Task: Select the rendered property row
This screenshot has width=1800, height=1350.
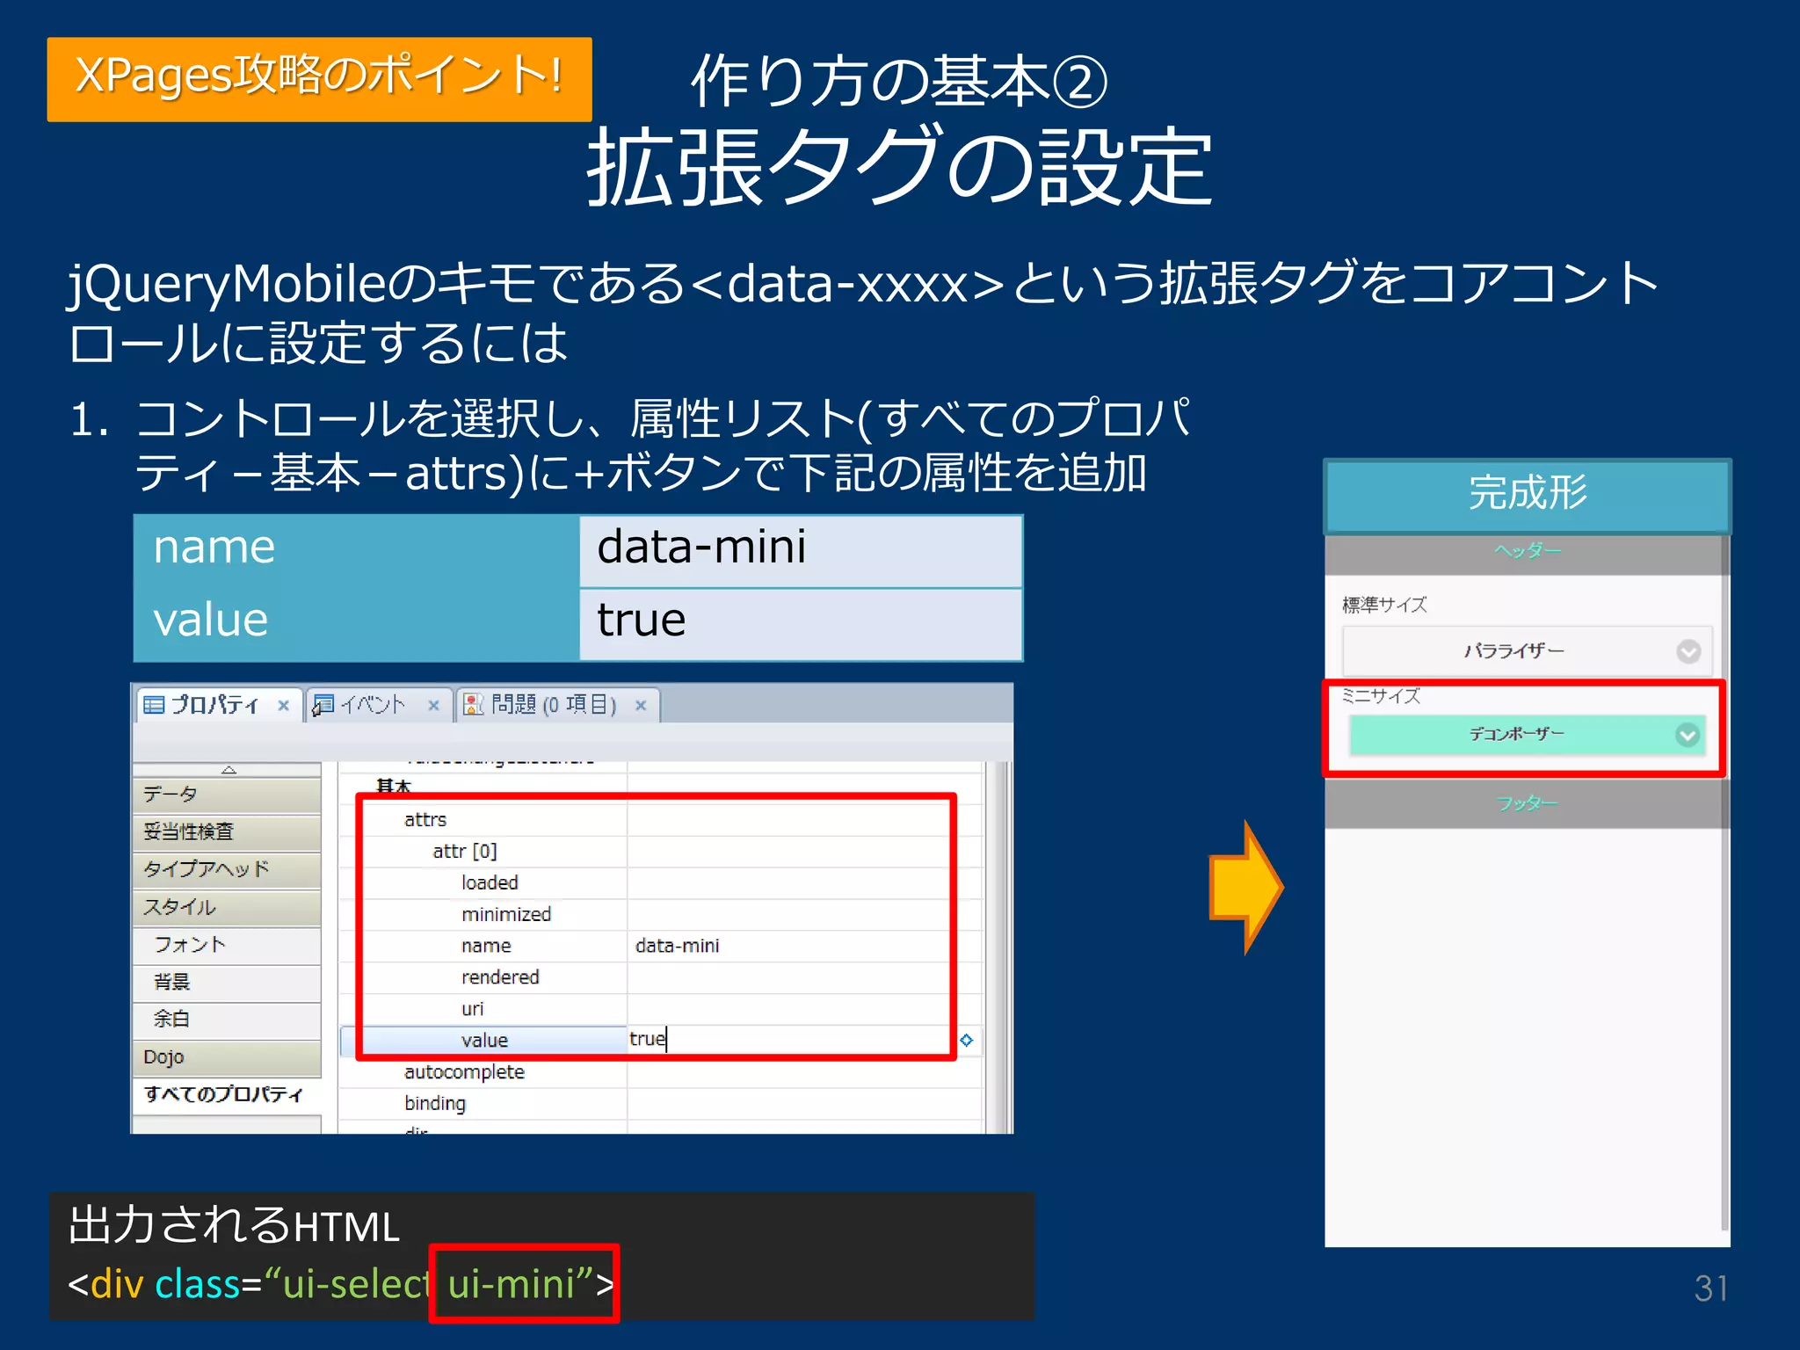Action: coord(660,978)
